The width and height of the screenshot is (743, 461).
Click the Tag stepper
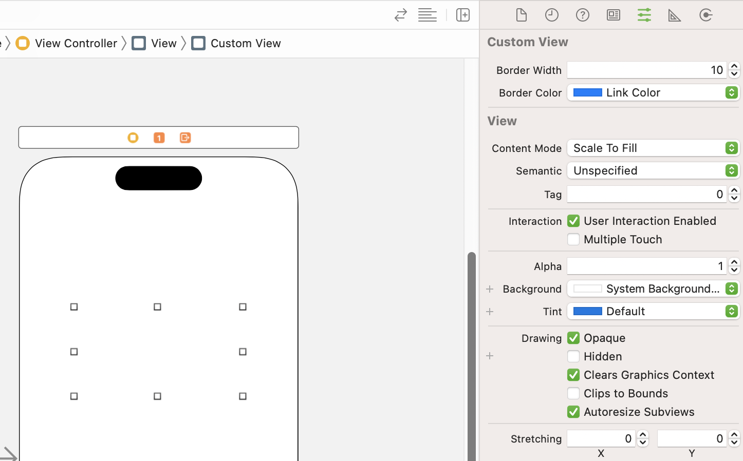click(734, 195)
